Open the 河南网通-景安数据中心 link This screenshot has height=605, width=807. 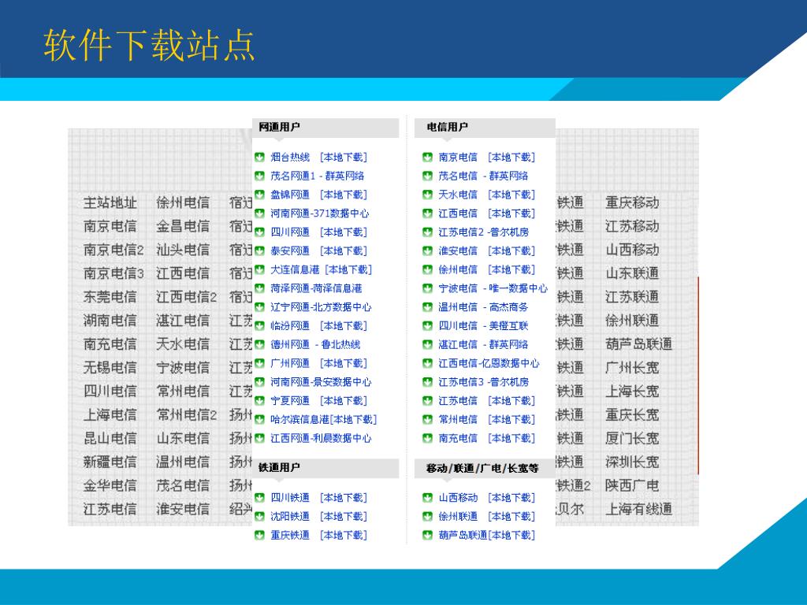(x=321, y=382)
